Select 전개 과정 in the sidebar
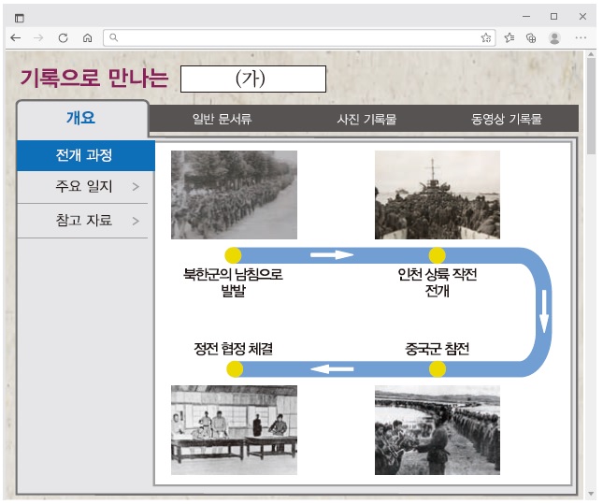This screenshot has width=603, height=504. click(84, 155)
